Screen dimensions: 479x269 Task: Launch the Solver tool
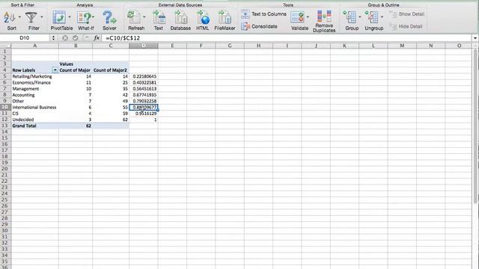tap(109, 17)
